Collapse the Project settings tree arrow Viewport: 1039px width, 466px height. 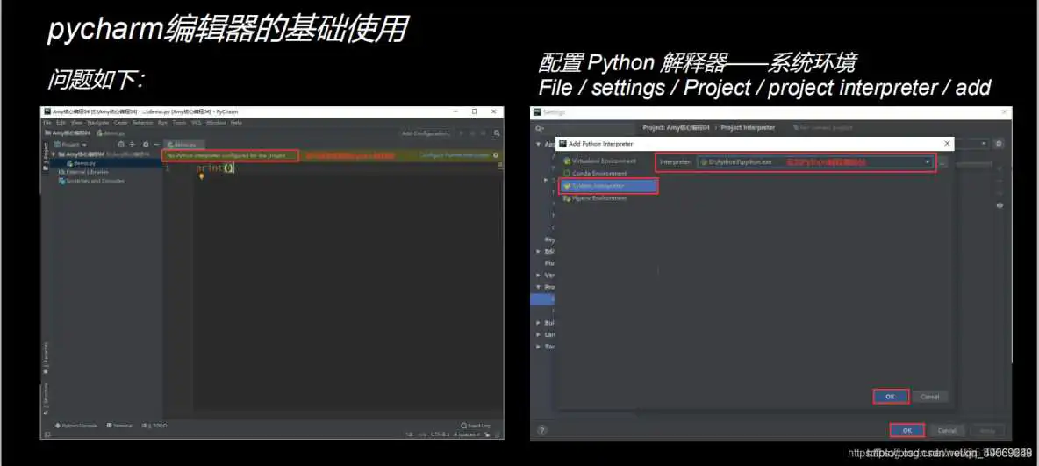[x=538, y=287]
